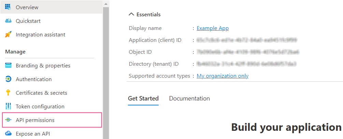Viewport: 343px width, 139px height.
Task: Click the Branding & properties icon
Action: pos(8,65)
